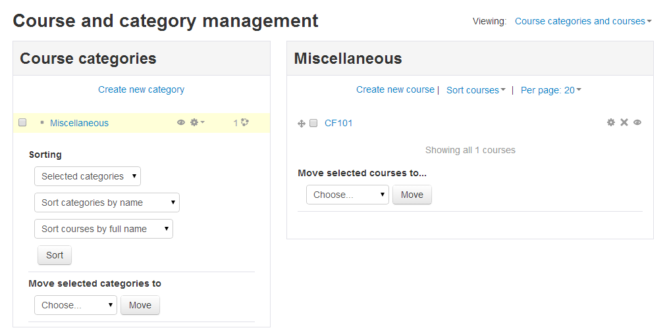Open the Per page: 20 menu

tap(551, 90)
